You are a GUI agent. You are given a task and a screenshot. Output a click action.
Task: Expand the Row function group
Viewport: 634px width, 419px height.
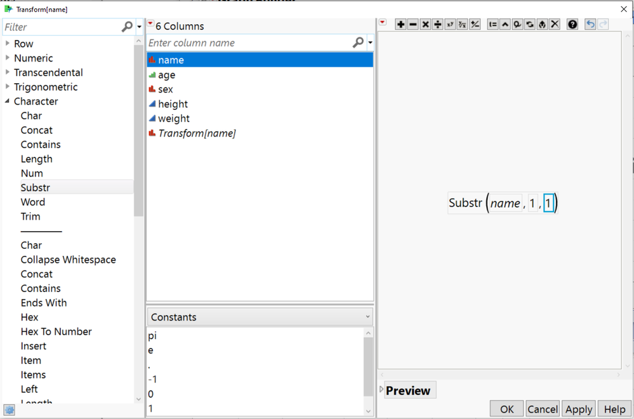pyautogui.click(x=7, y=43)
